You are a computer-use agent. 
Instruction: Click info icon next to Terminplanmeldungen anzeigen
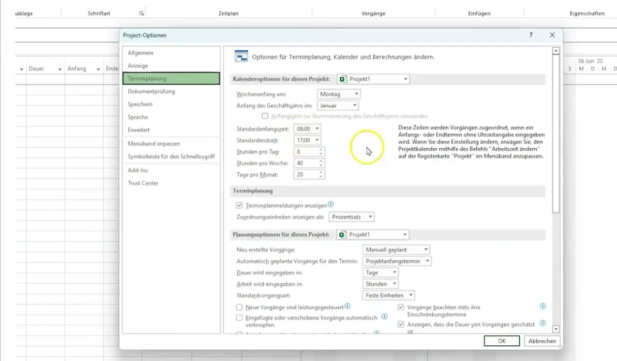pos(331,204)
